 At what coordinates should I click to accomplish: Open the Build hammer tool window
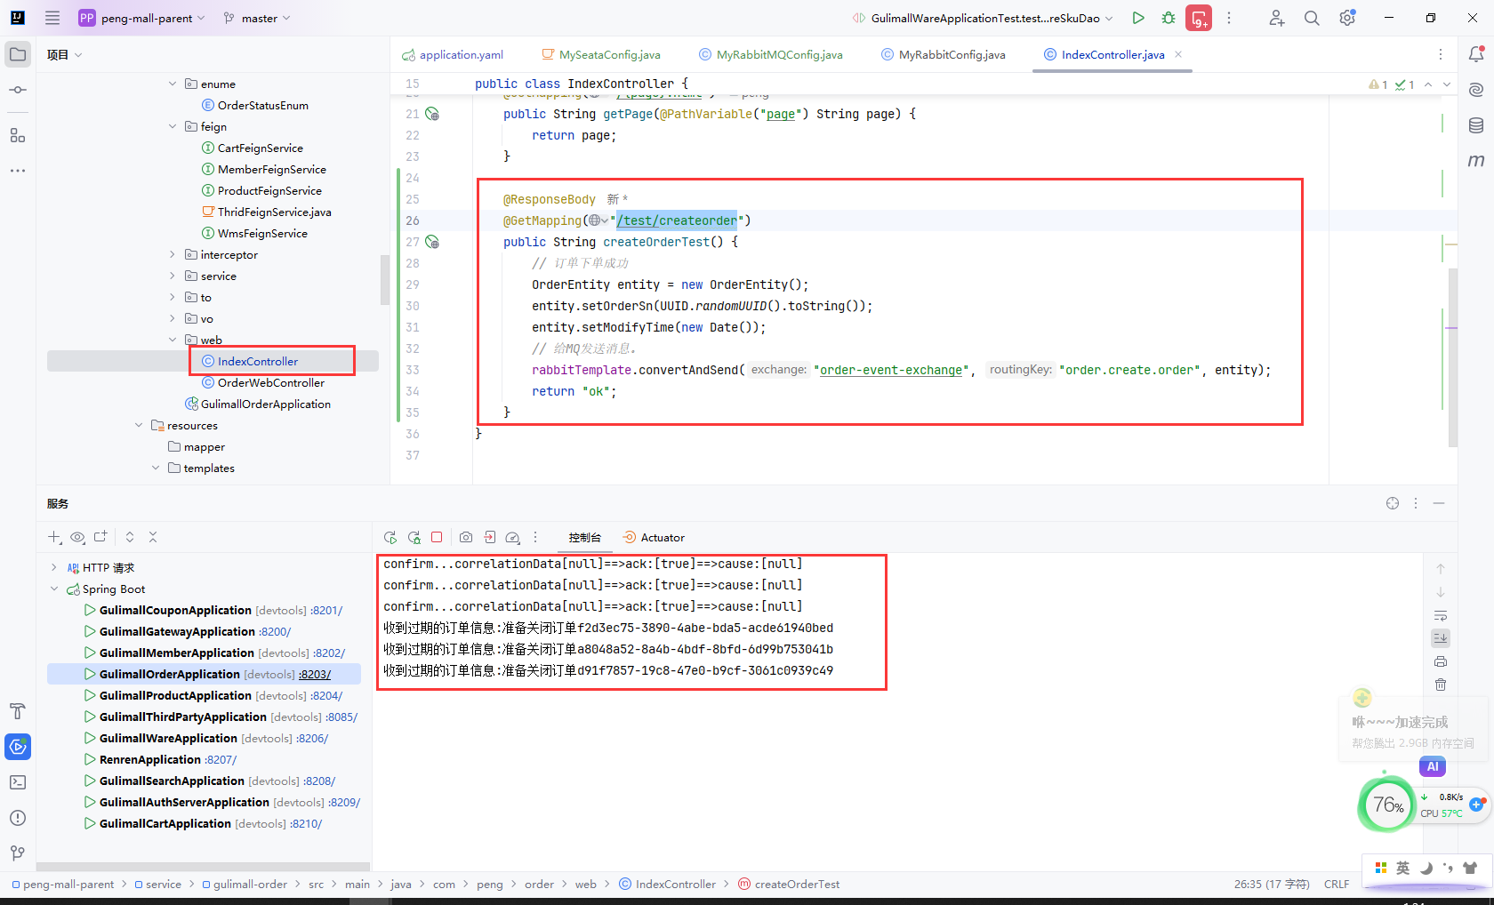pyautogui.click(x=18, y=711)
